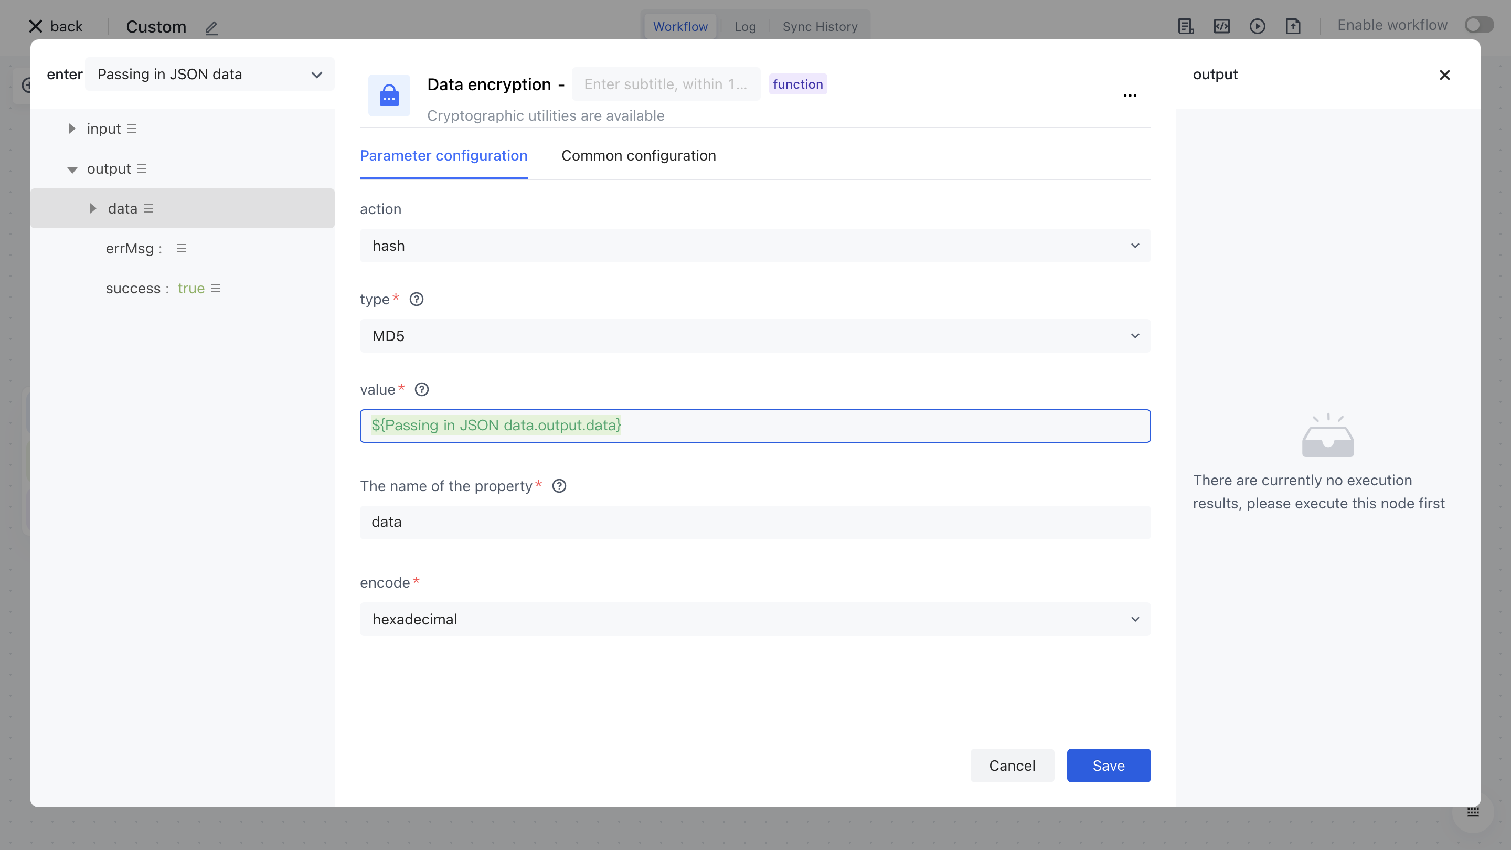Open the encode dropdown showing hexadecimal
Screen dimensions: 1511x850
[755, 620]
